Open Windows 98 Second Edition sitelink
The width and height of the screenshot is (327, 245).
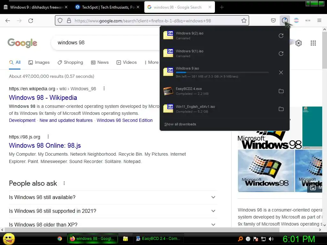(125, 120)
